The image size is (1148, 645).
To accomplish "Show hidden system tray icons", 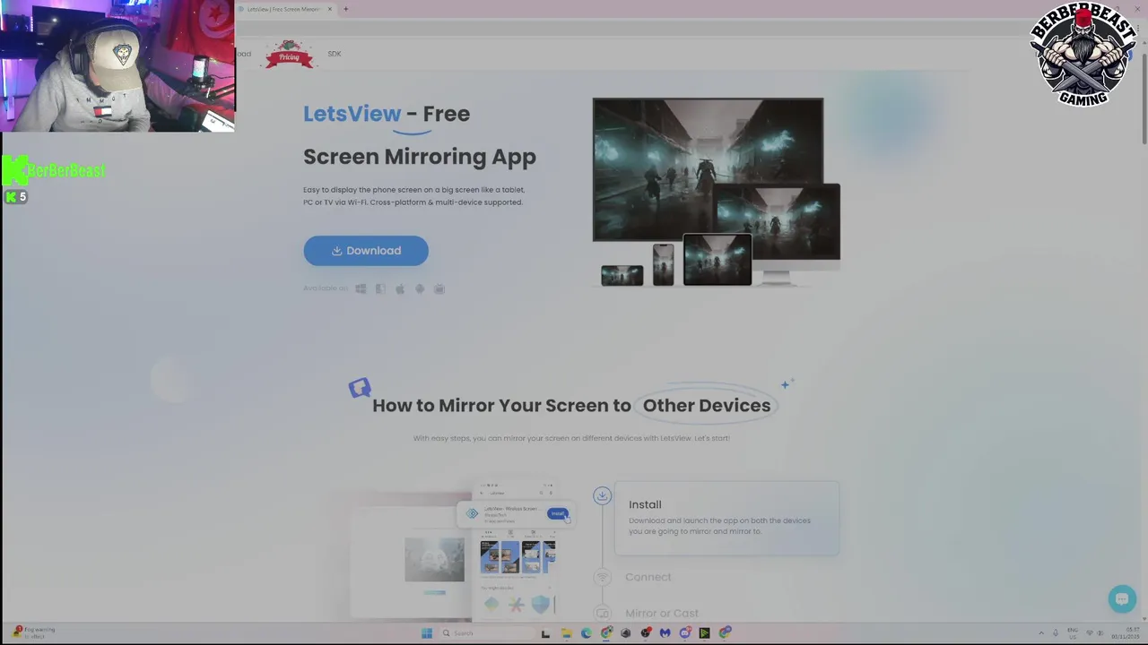I will 1041,633.
